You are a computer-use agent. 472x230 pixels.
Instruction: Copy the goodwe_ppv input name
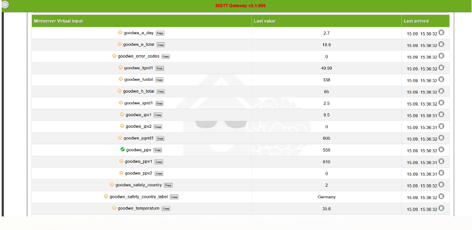click(x=158, y=150)
